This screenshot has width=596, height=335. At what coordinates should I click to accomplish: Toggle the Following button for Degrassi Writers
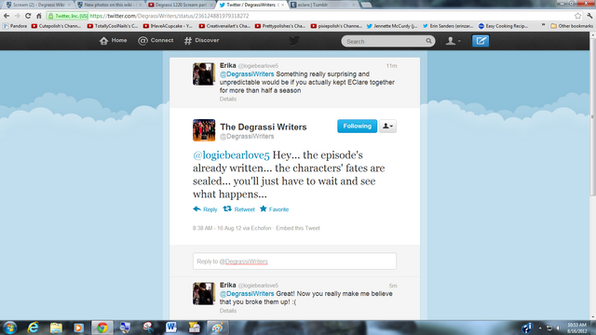[x=357, y=127]
